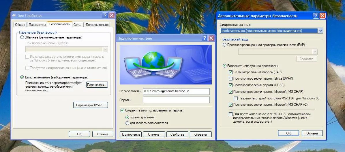345x152 pixels.
Task: Close the Подключение: bee dialog
Action: click(211, 38)
